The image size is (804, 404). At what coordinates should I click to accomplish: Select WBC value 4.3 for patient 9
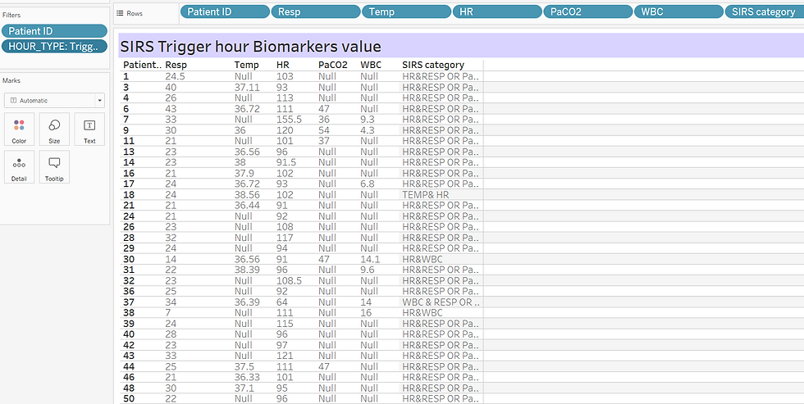368,130
